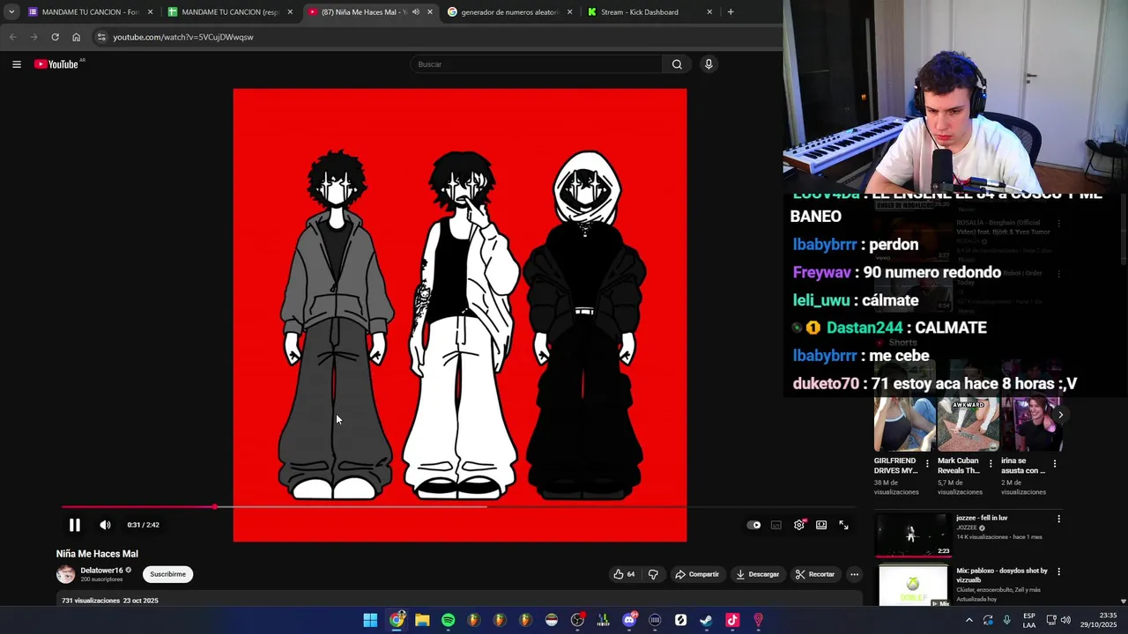This screenshot has height=634, width=1128.
Task: Open Spotify from the taskbar
Action: [x=449, y=620]
